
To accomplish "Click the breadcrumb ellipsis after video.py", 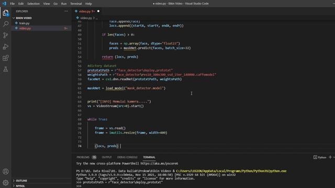I will 97,18.
